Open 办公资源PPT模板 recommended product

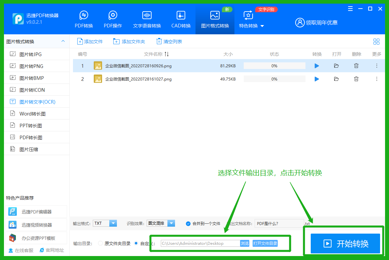tap(36, 238)
